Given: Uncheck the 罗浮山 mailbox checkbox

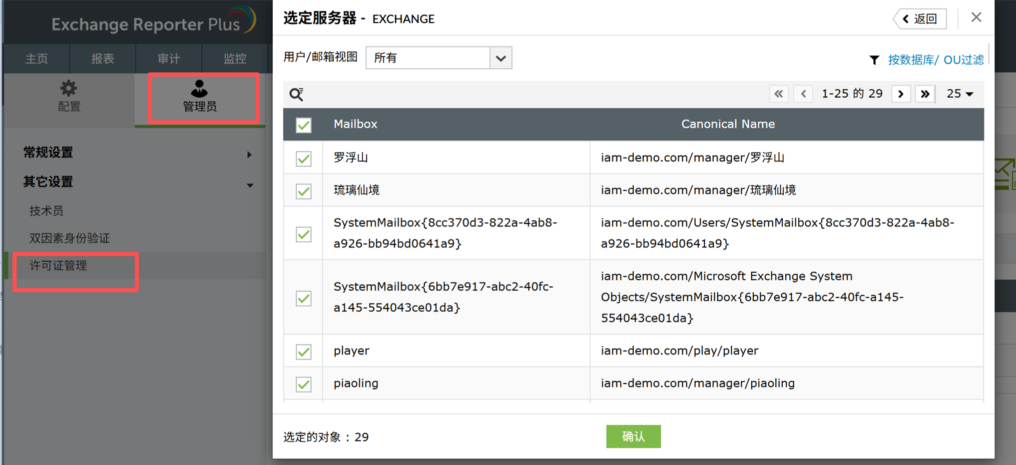Looking at the screenshot, I should click(304, 158).
